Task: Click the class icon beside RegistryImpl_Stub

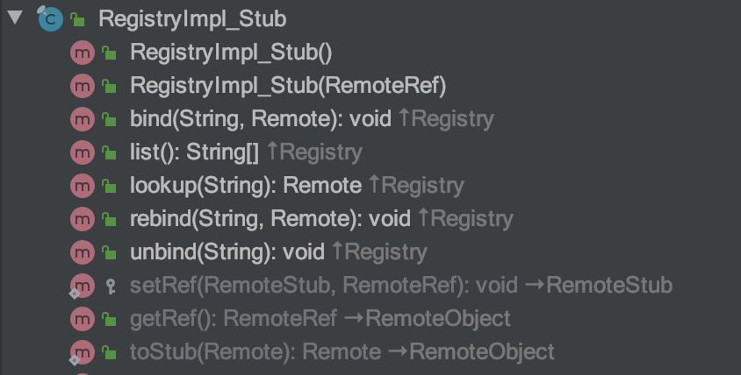Action: pos(50,19)
